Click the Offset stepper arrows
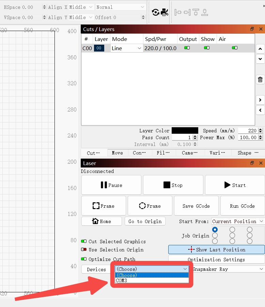Image resolution: width=265 pixels, height=307 pixels. pyautogui.click(x=143, y=17)
